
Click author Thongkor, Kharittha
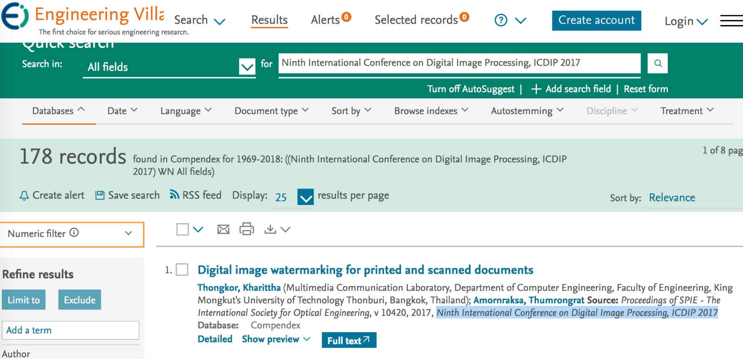point(239,288)
